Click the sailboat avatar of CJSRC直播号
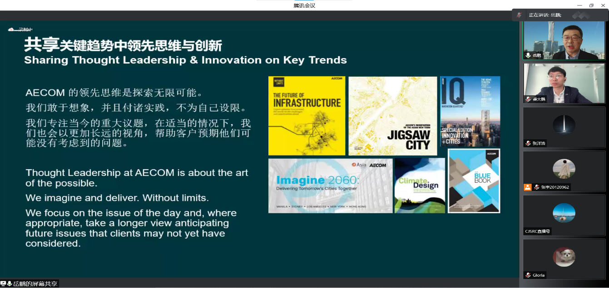 [564, 213]
